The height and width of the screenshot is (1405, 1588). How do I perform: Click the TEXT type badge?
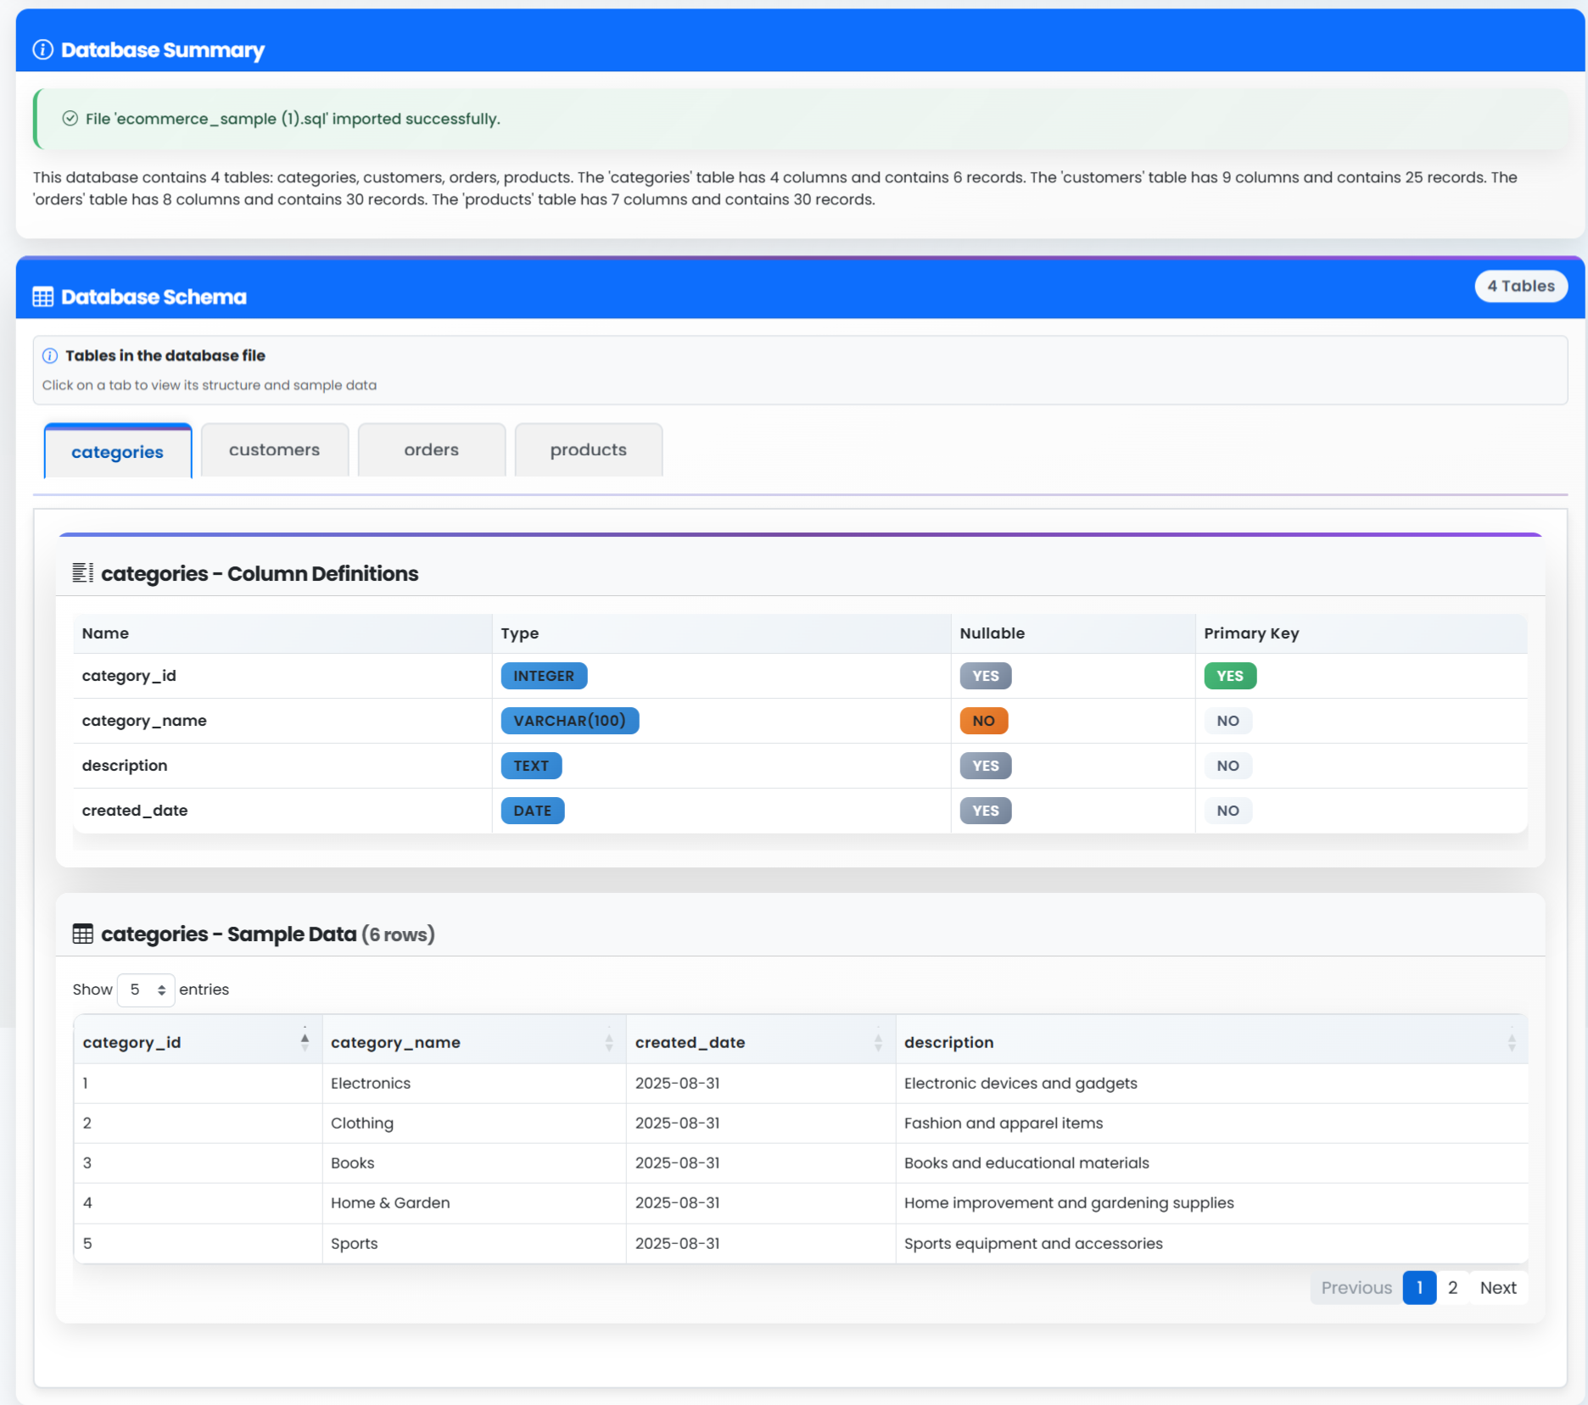tap(531, 766)
